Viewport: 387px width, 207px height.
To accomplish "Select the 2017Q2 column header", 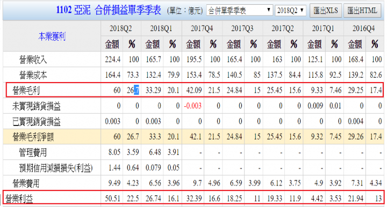I will click(x=283, y=28).
